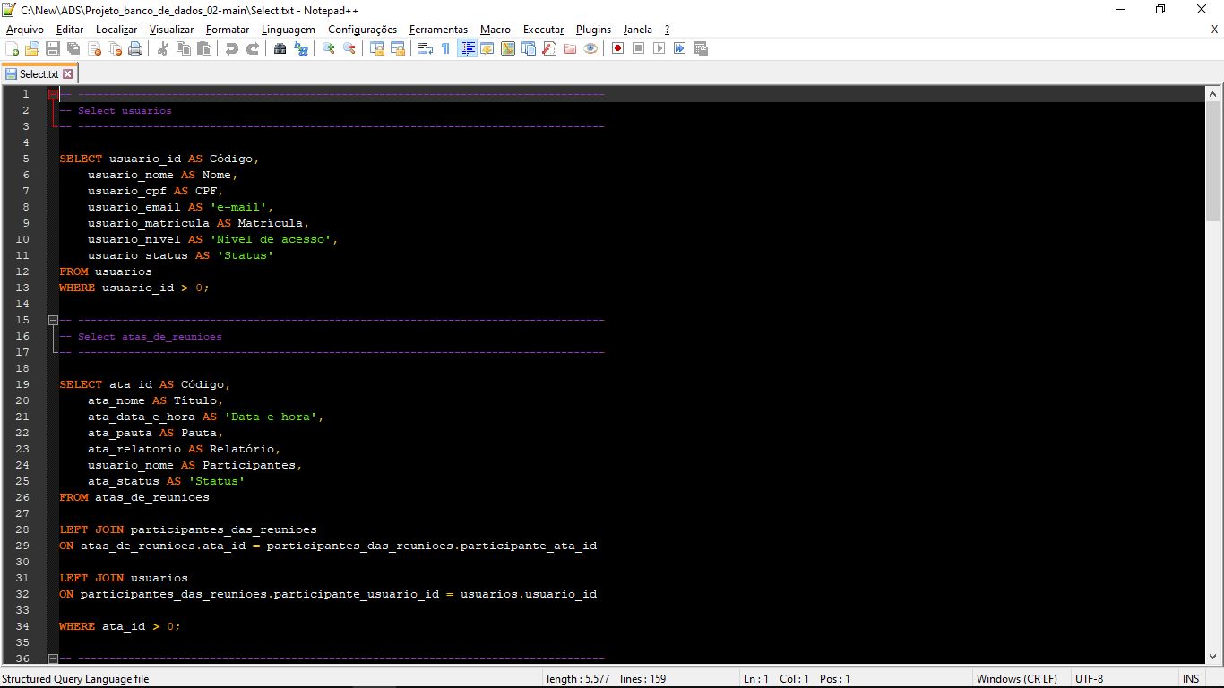Toggle word wrap in the toolbar
The height and width of the screenshot is (688, 1224).
425,48
